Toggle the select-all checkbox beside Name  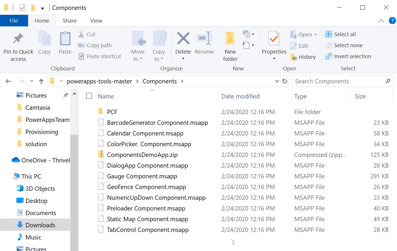[x=89, y=96]
